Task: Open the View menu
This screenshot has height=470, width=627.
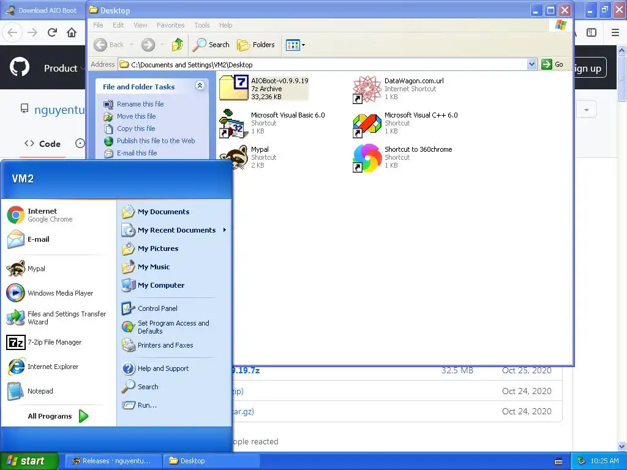Action: tap(140, 25)
